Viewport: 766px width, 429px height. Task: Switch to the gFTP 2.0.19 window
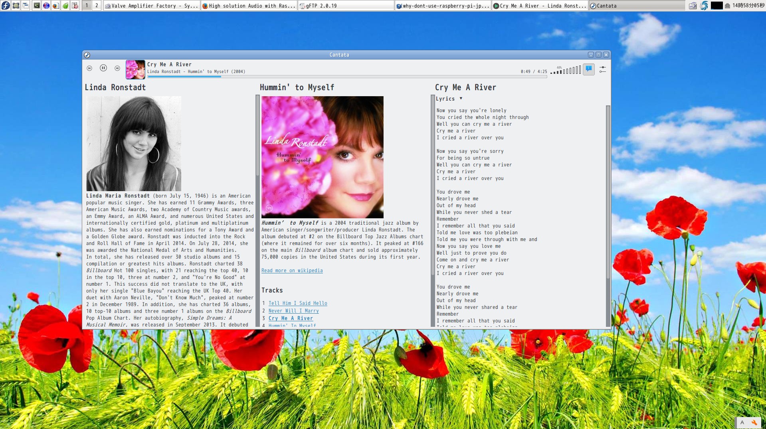(346, 6)
